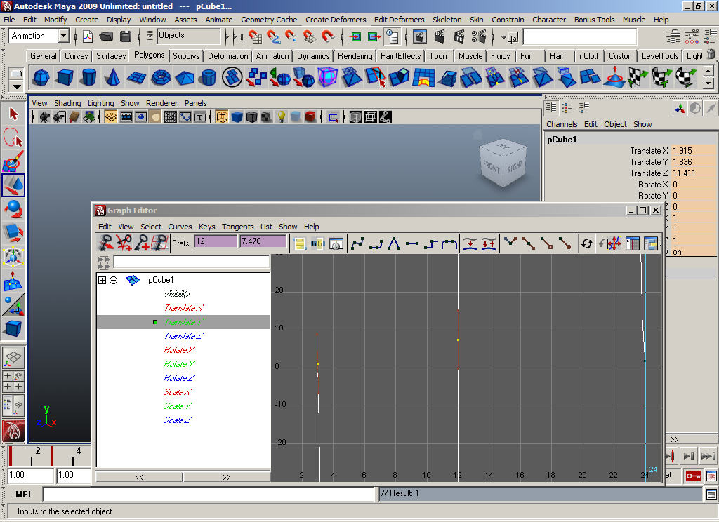Viewport: 719px width, 522px height.
Task: Open the Tangents menu in Graph Editor
Action: [237, 227]
